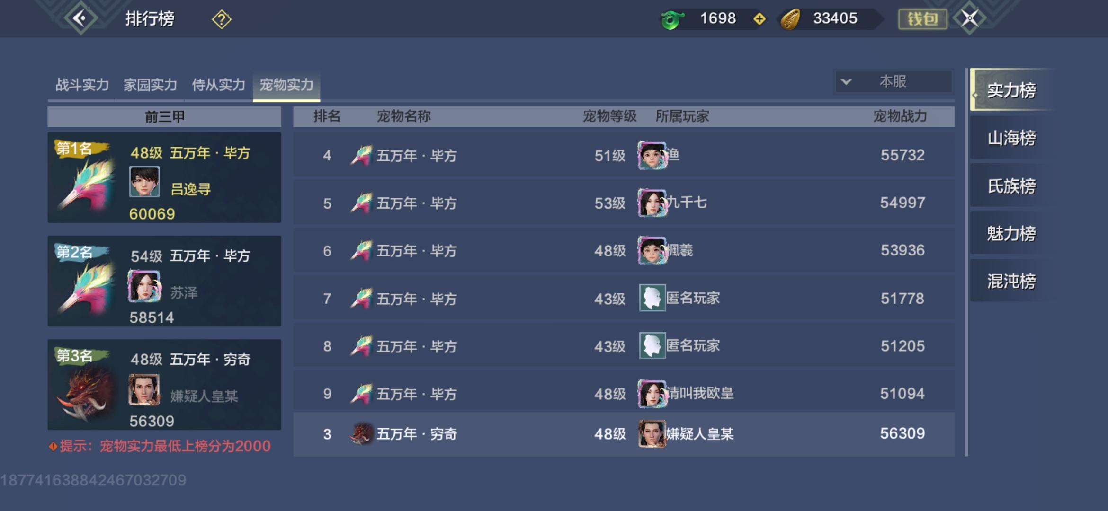Click the dropdown chevron arrow next to 本服
Image resolution: width=1108 pixels, height=511 pixels.
pyautogui.click(x=846, y=82)
